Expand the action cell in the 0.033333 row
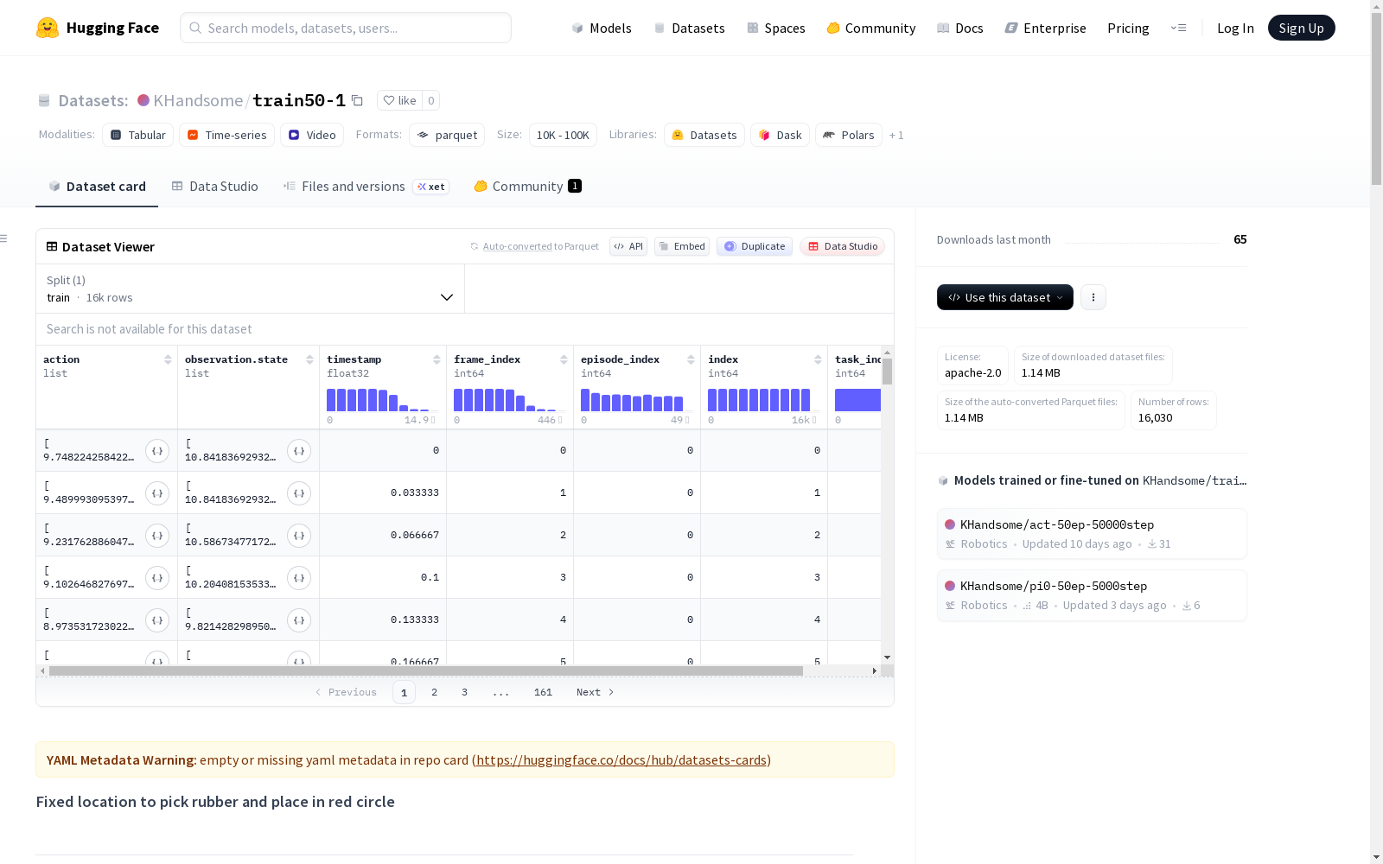 [157, 493]
